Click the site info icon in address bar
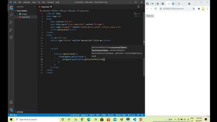This screenshot has height=122, width=217. pyautogui.click(x=161, y=9)
